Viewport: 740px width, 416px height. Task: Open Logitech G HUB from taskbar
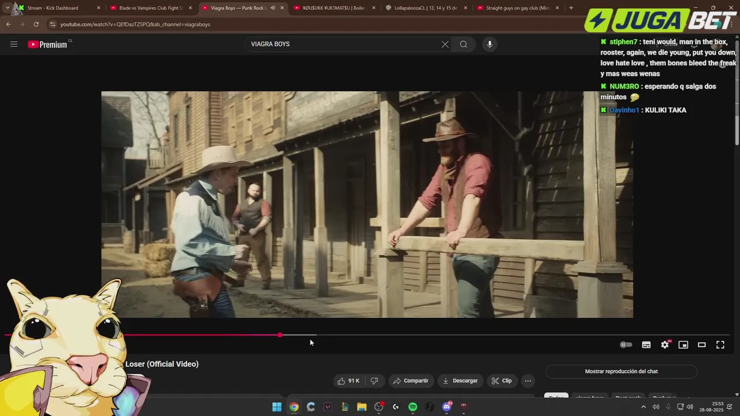[x=395, y=407]
